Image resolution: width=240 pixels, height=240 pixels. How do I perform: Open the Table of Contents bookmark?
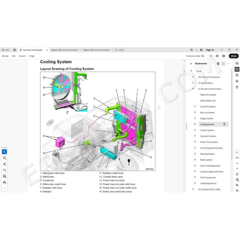(x=208, y=95)
